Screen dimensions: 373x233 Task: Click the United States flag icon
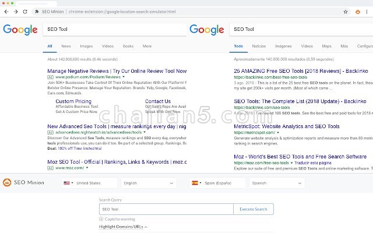(66, 183)
